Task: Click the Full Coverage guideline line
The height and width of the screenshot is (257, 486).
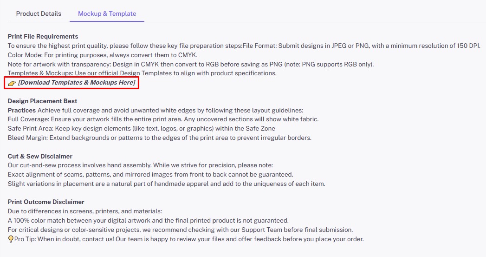Action: [x=163, y=119]
